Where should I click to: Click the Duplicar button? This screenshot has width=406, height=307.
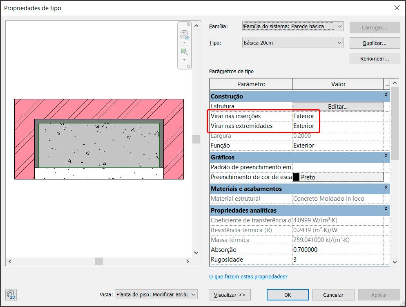click(x=375, y=43)
